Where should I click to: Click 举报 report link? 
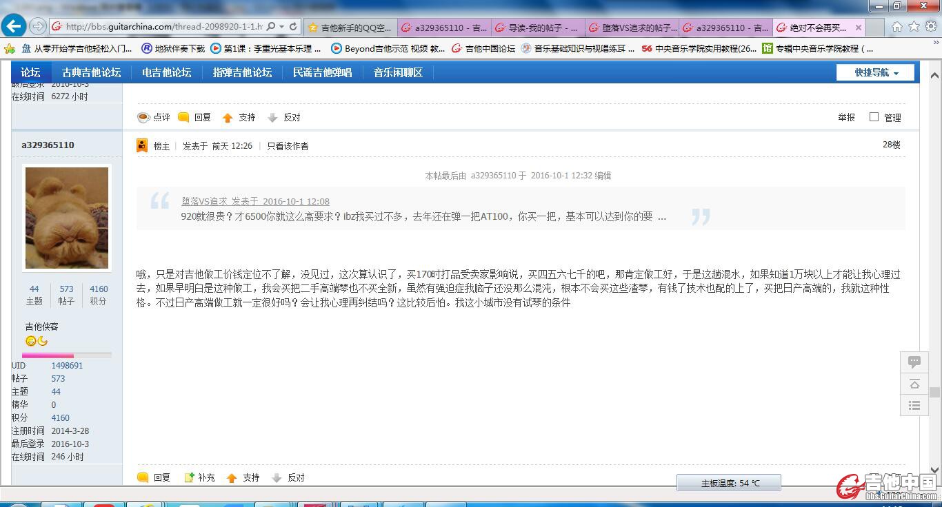[x=846, y=117]
